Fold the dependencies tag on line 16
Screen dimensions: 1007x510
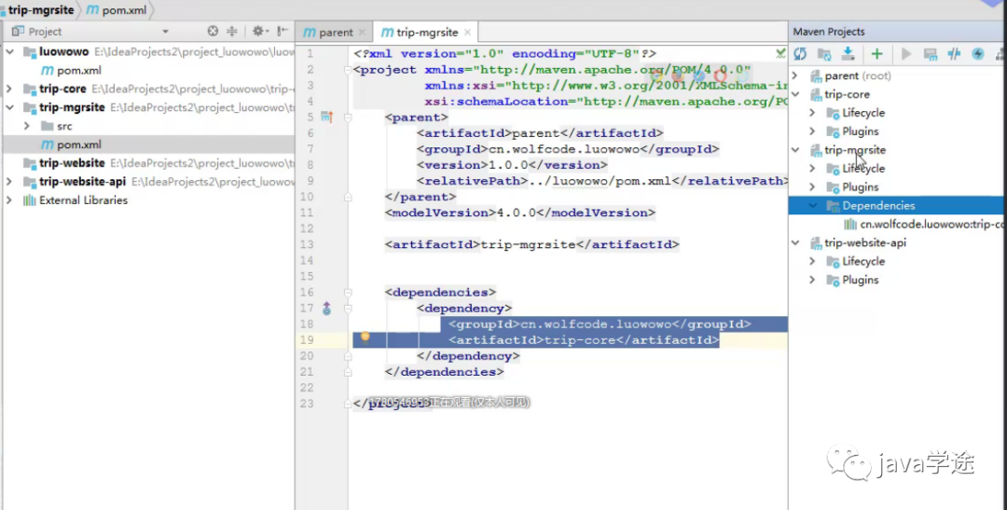point(348,293)
